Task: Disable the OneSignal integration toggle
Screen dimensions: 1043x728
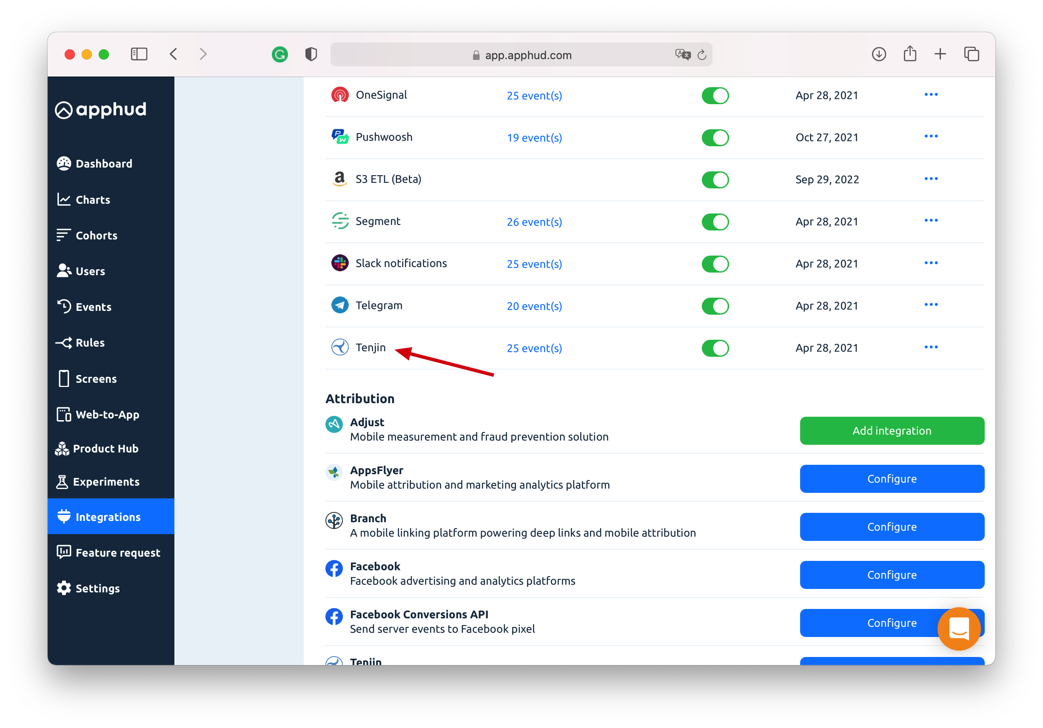Action: [x=715, y=96]
